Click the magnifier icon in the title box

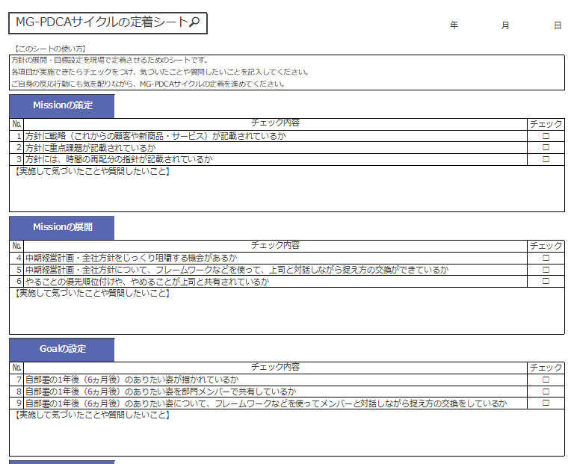click(194, 23)
